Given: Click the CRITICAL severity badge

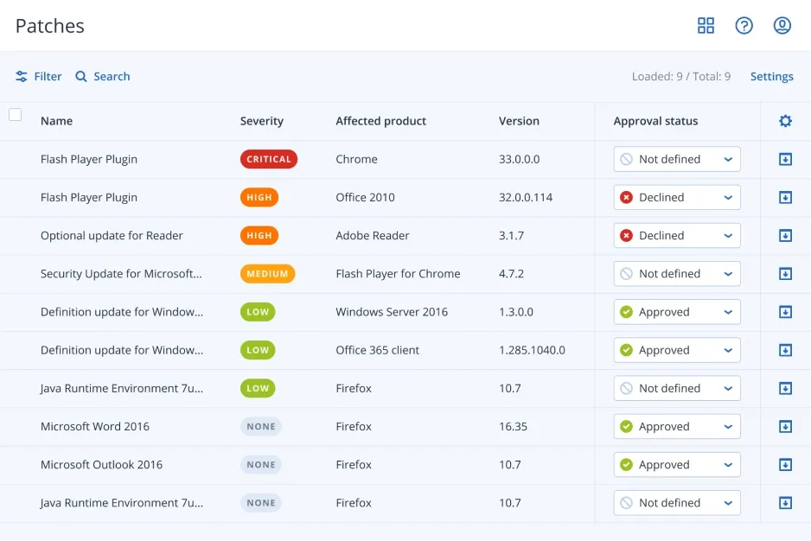Looking at the screenshot, I should coord(268,159).
